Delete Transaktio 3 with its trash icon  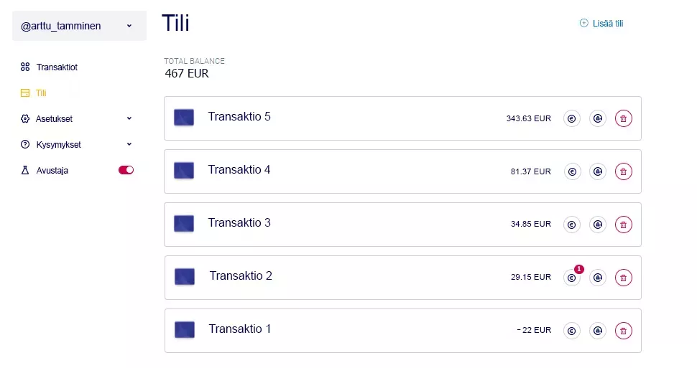[x=624, y=225]
